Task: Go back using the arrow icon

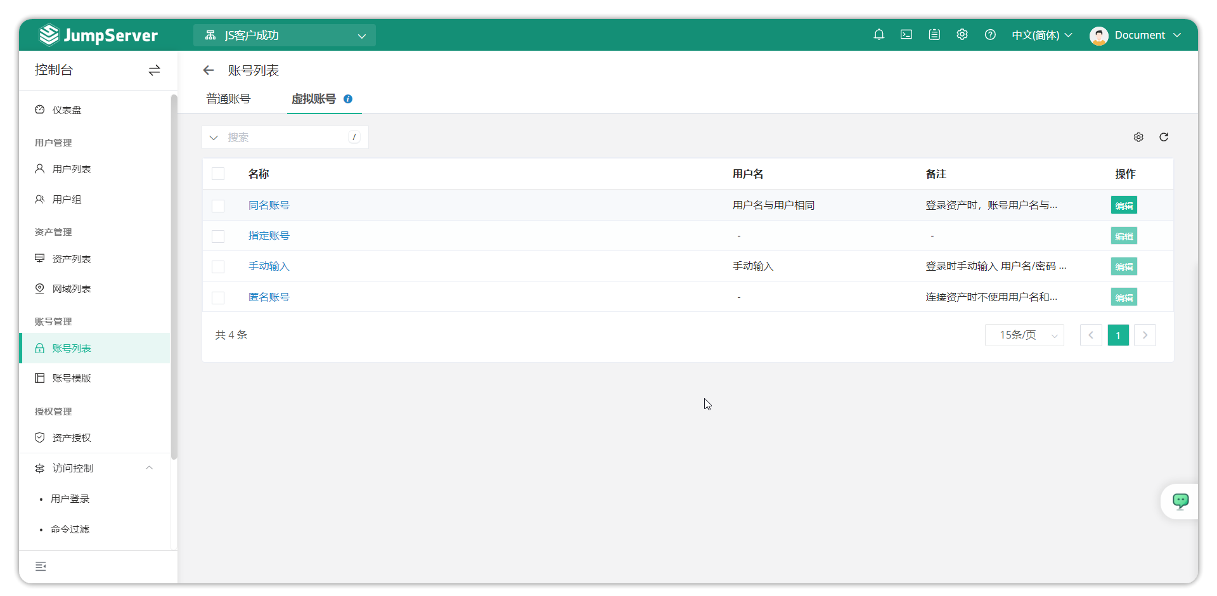Action: point(209,70)
